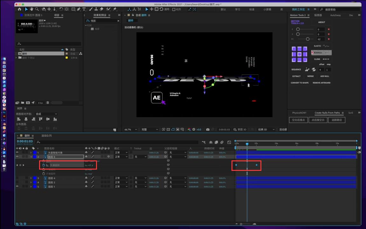The width and height of the screenshot is (366, 229).
Task: Switch to the 效果和预设 tab
Action: (x=100, y=15)
